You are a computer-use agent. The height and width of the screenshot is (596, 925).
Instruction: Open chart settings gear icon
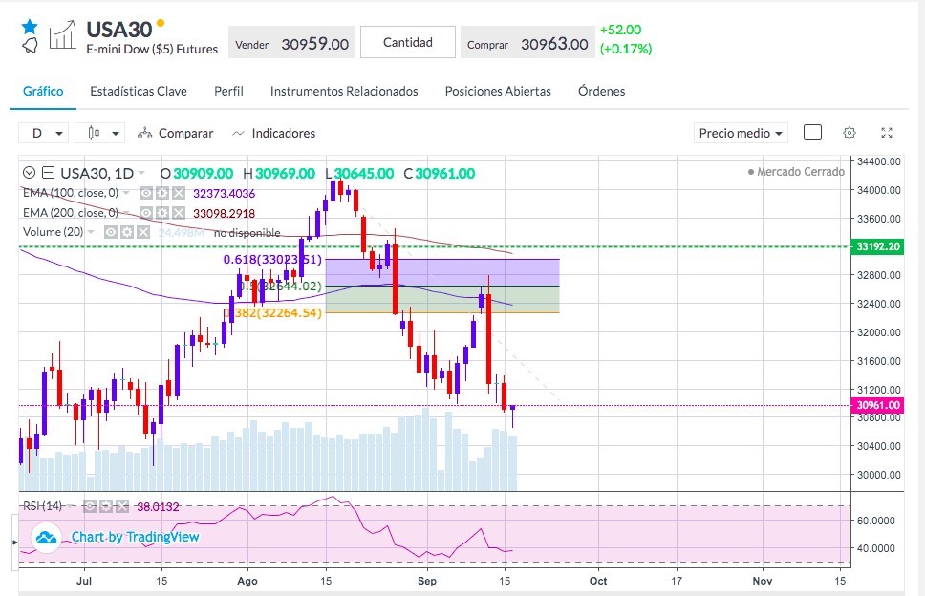coord(850,133)
